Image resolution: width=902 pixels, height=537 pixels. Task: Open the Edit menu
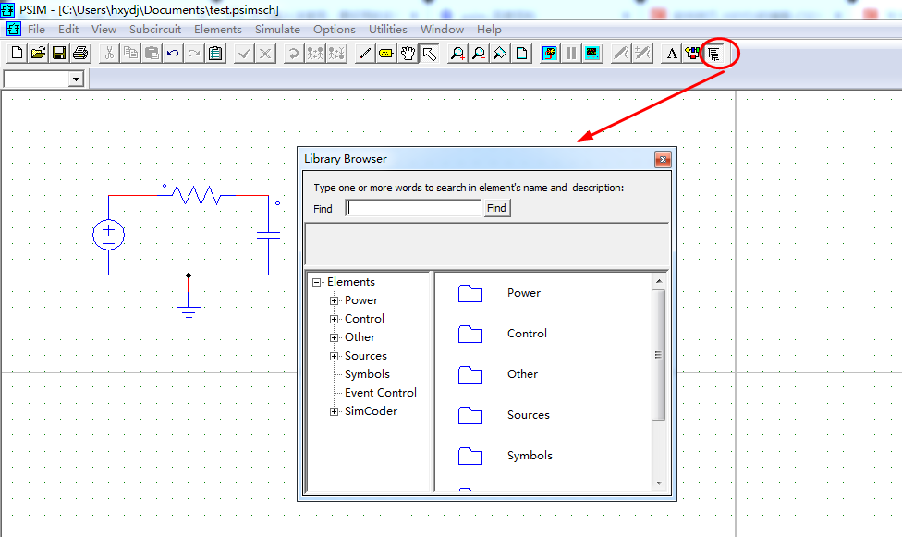coord(67,30)
